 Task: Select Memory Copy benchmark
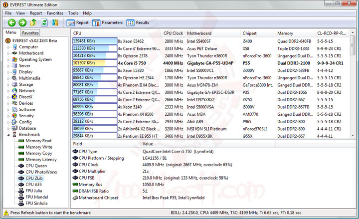[39, 153]
